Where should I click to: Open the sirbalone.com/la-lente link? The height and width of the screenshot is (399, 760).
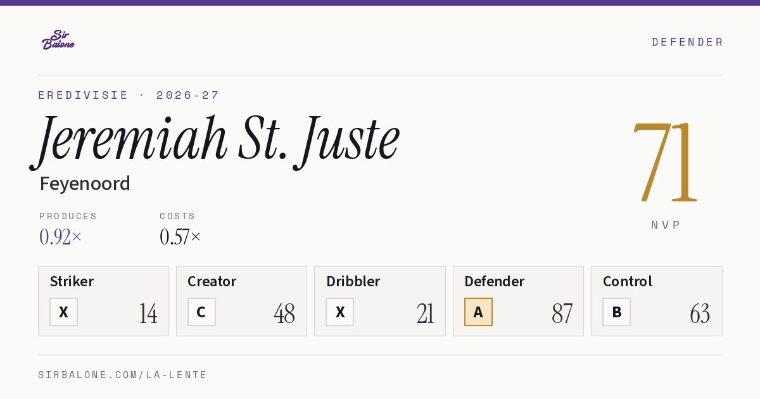[x=123, y=375]
